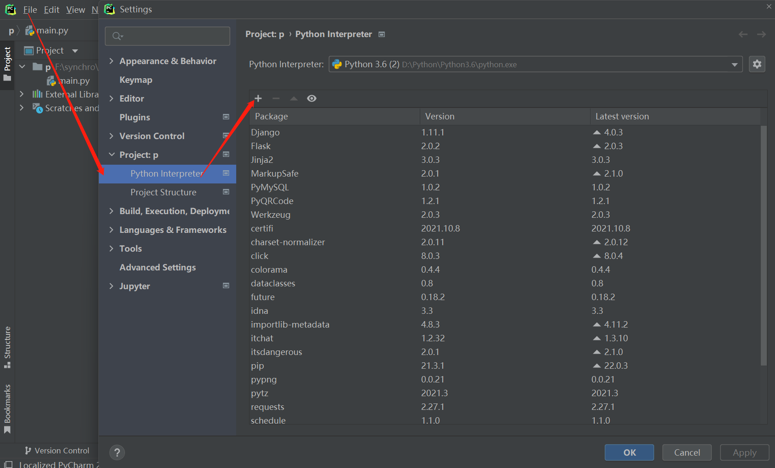Select the charset-normalizer package row

[505, 242]
